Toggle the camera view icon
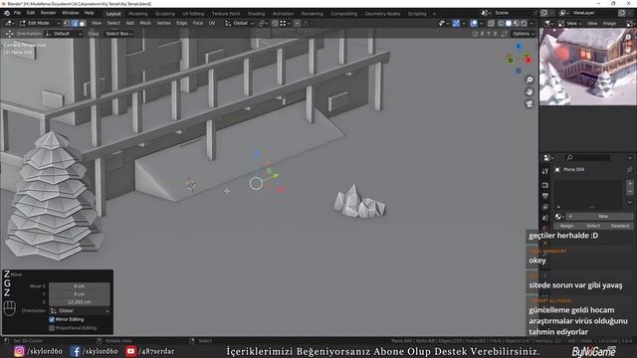Image resolution: width=637 pixels, height=358 pixels. [x=530, y=103]
